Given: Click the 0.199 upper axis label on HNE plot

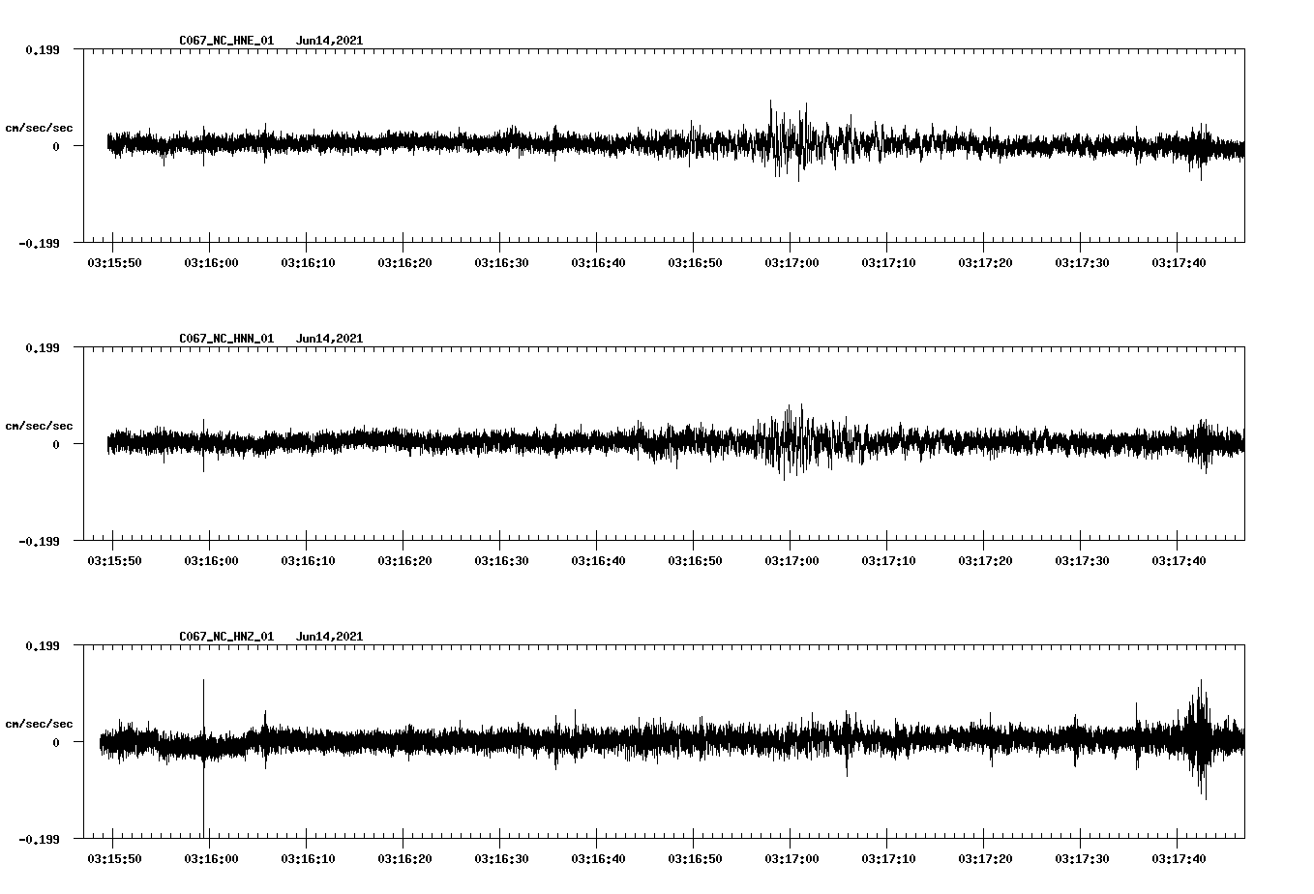Looking at the screenshot, I should tap(42, 49).
